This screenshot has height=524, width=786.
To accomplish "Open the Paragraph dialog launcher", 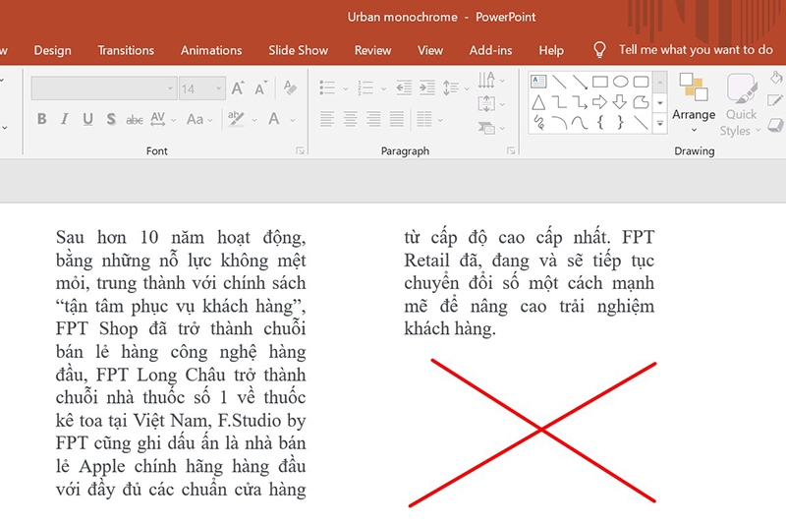I will coord(511,151).
